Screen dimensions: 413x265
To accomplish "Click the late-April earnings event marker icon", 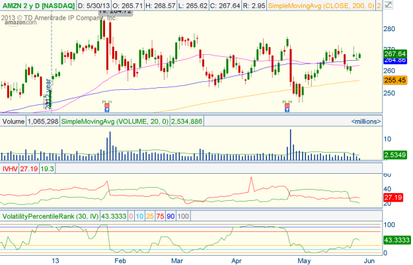I will [x=288, y=105].
